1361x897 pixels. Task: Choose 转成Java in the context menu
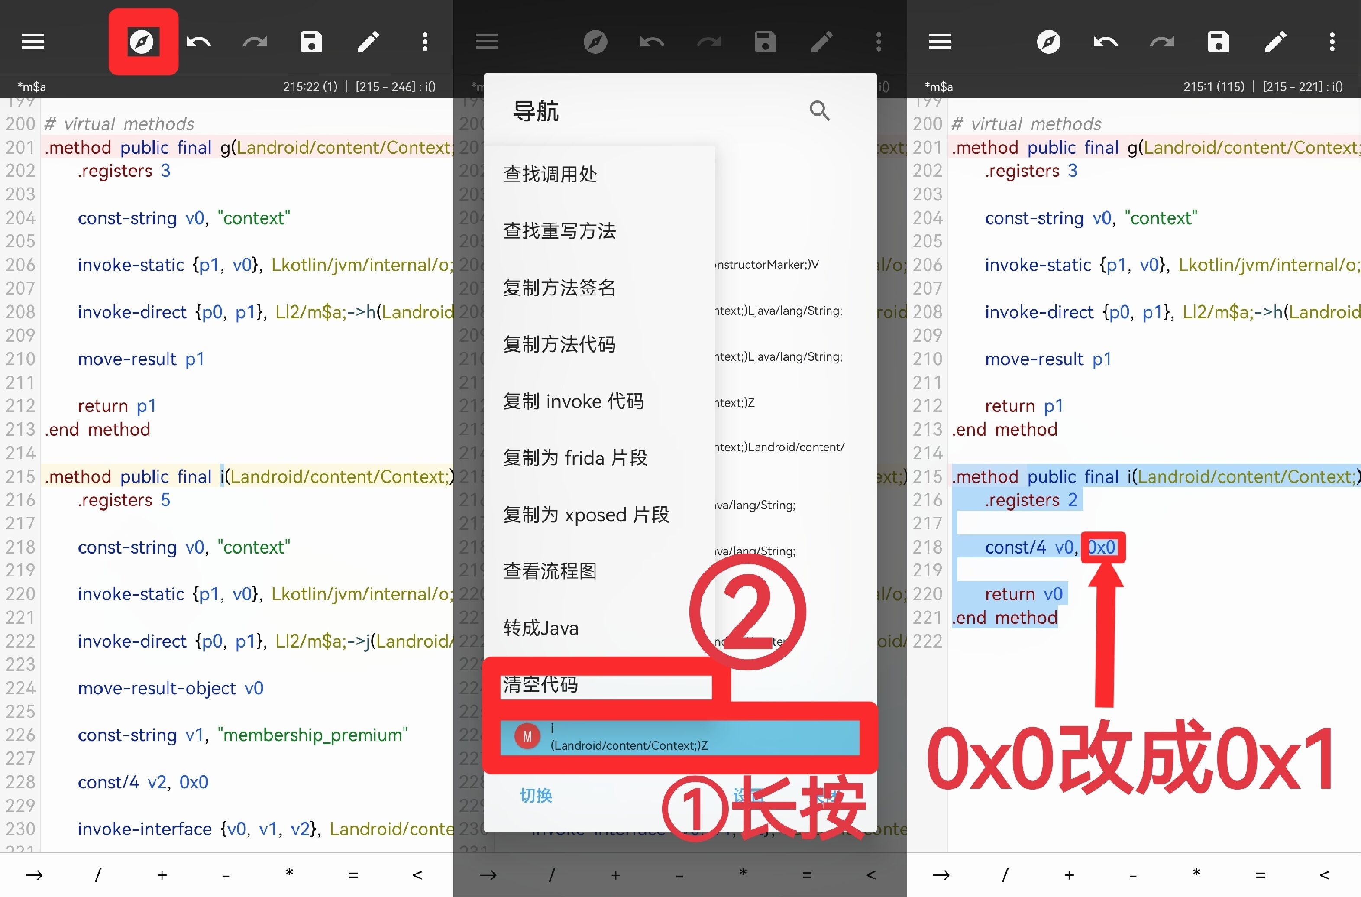[599, 628]
